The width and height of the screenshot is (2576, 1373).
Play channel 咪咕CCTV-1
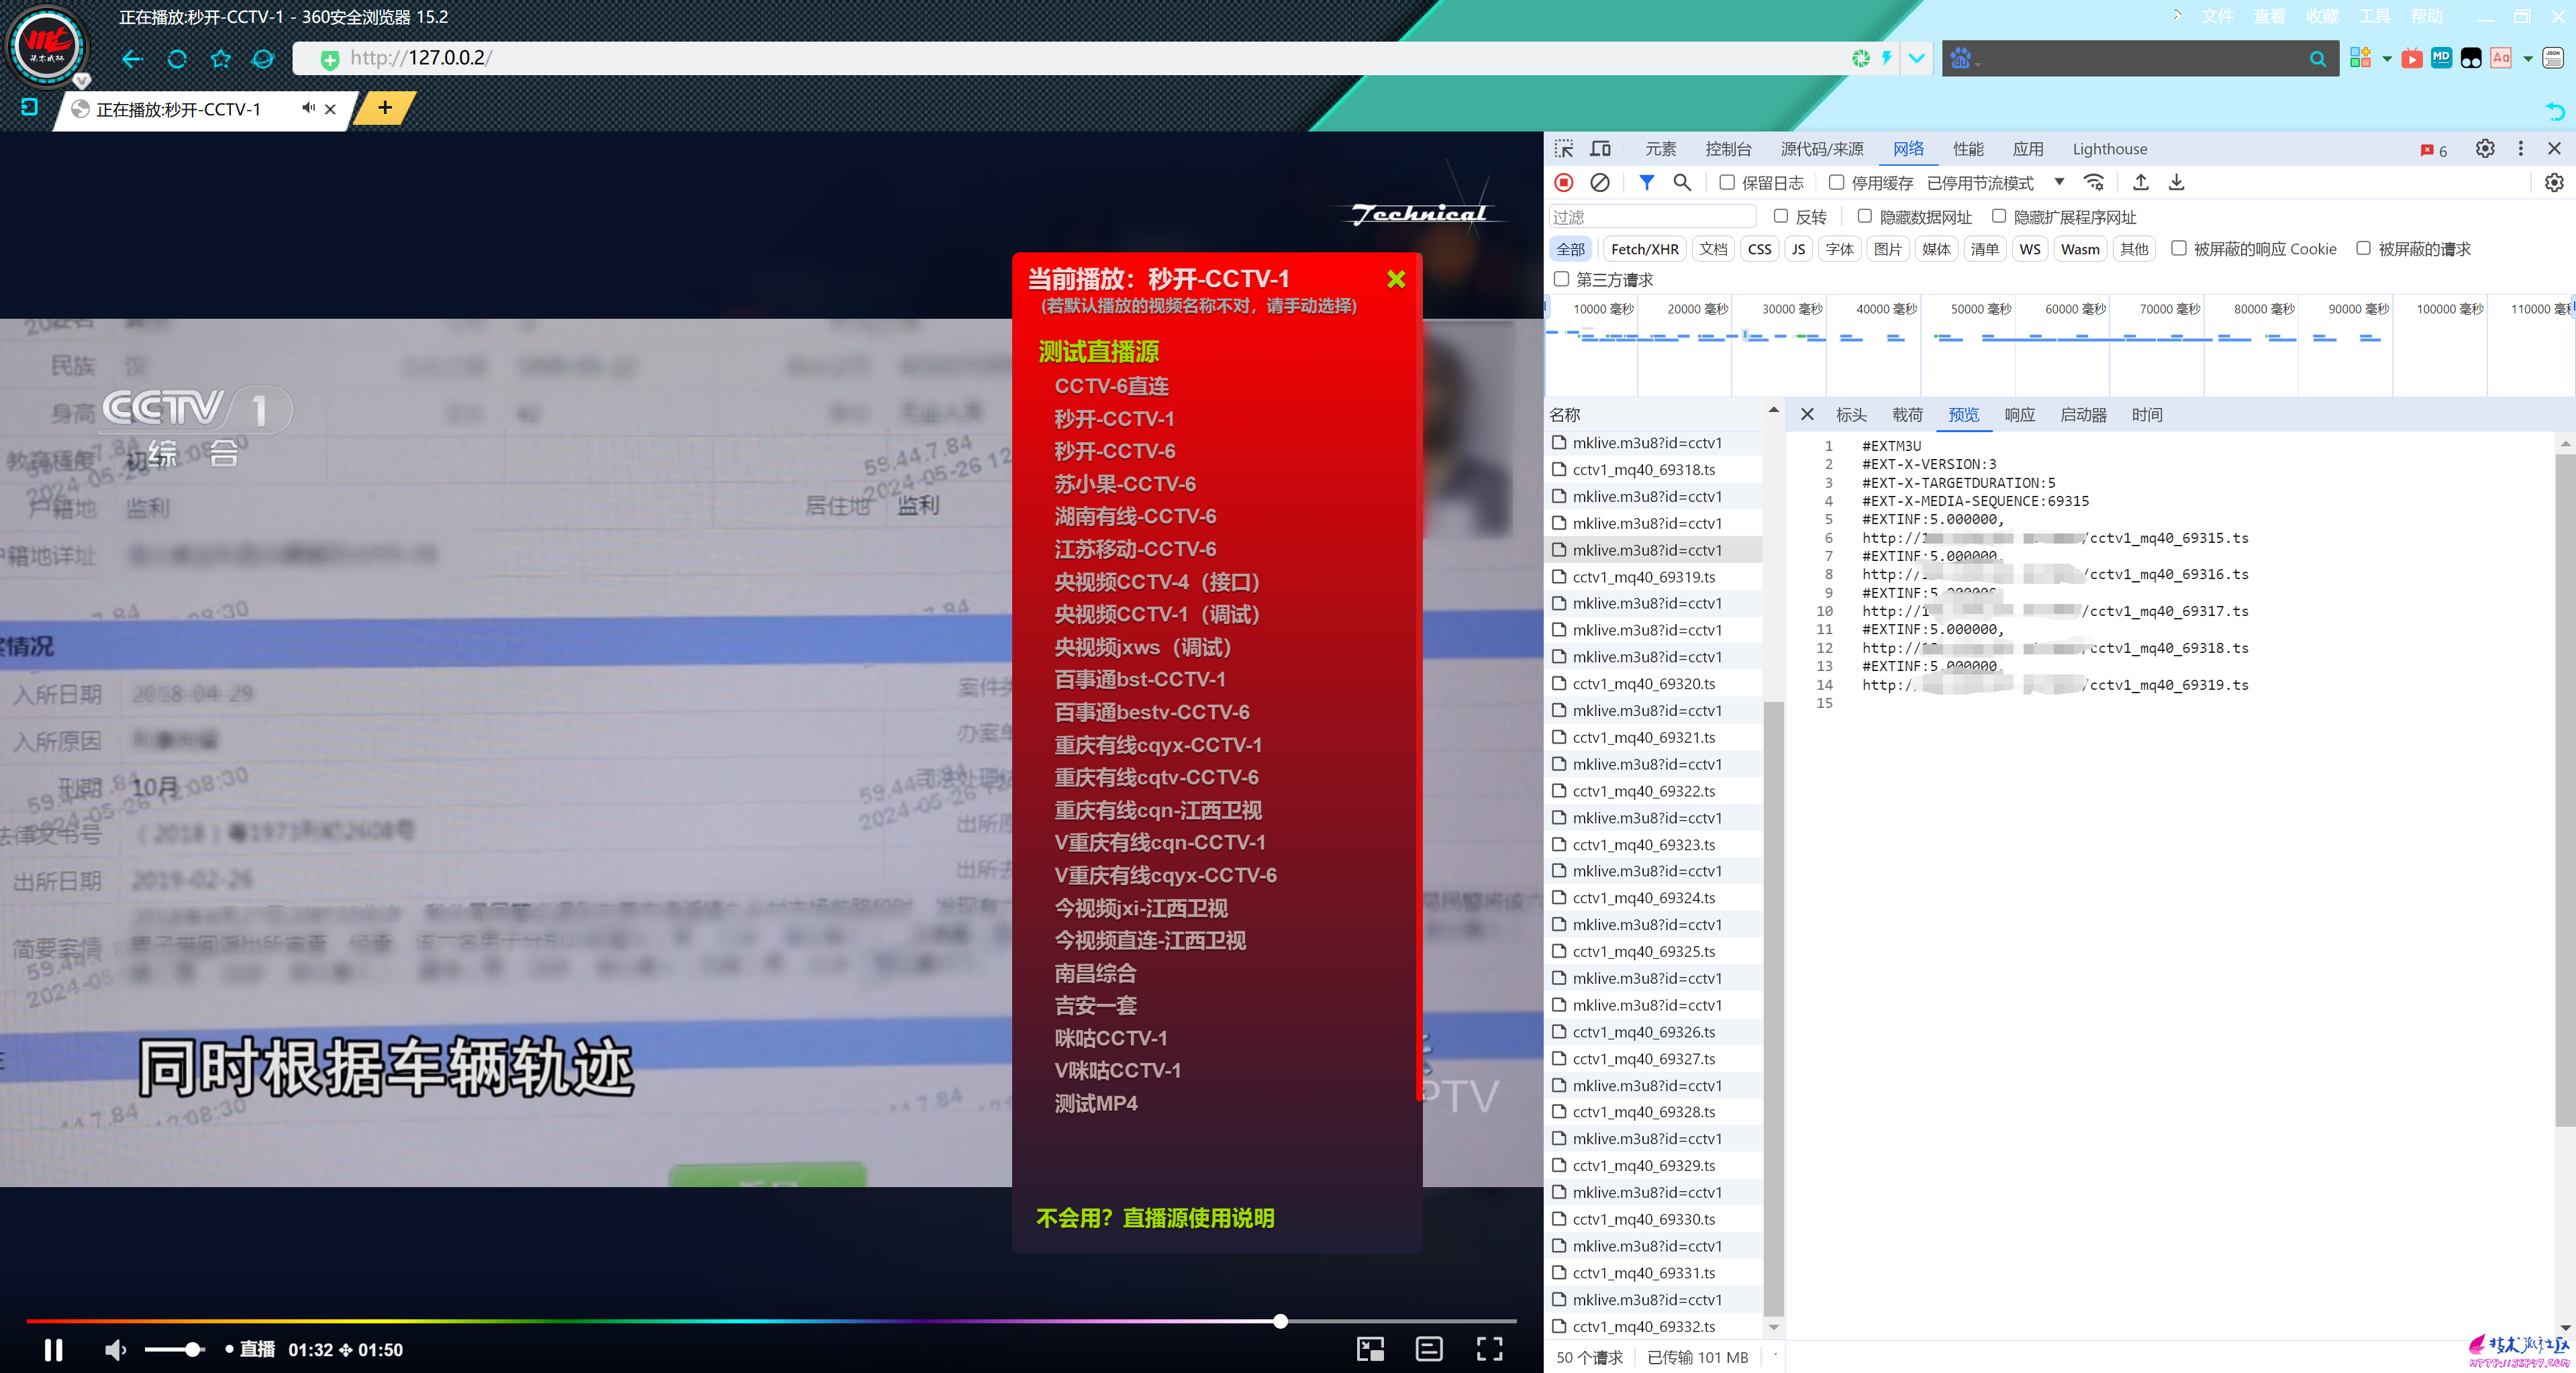(1110, 1038)
